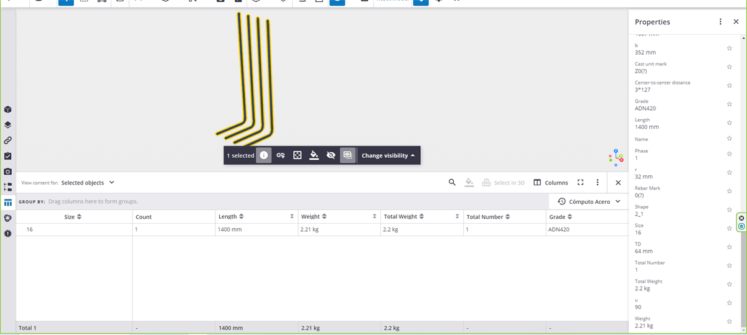Image resolution: width=747 pixels, height=335 pixels.
Task: Star the Total Number property
Action: pyautogui.click(x=730, y=266)
